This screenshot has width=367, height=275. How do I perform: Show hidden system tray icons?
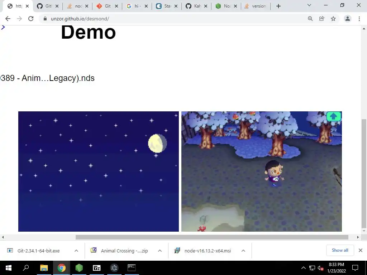303,268
